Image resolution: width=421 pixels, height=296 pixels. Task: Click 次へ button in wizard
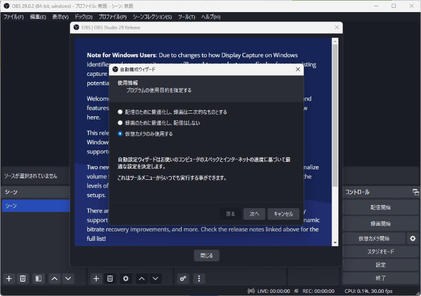pyautogui.click(x=254, y=214)
